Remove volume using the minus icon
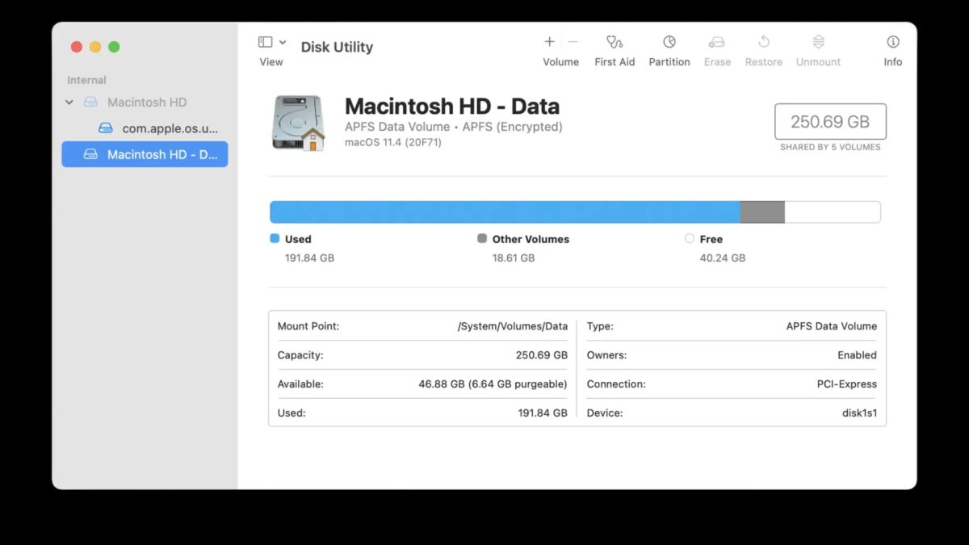Screen dimensions: 969x545 pyautogui.click(x=573, y=42)
